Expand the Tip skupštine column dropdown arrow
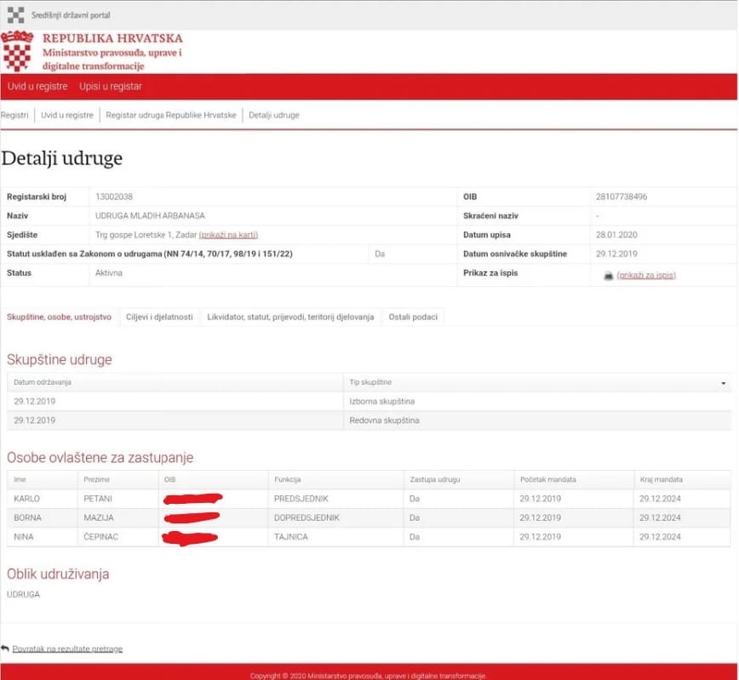The image size is (739, 680). point(724,383)
